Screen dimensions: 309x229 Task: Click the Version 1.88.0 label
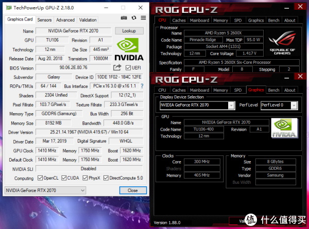pyautogui.click(x=167, y=223)
